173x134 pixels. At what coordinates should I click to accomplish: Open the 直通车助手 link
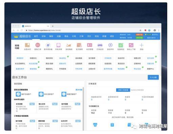point(20,69)
